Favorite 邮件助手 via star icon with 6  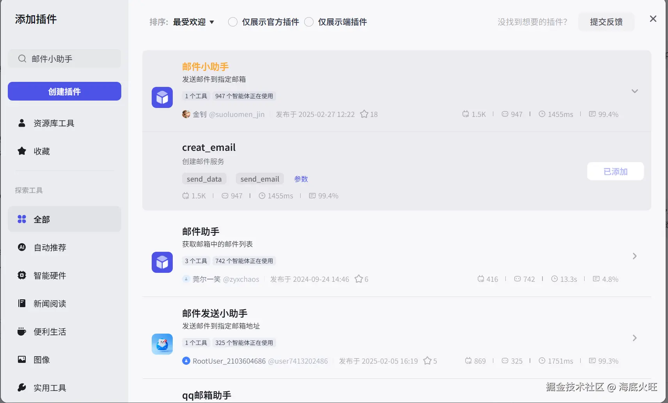pyautogui.click(x=359, y=279)
